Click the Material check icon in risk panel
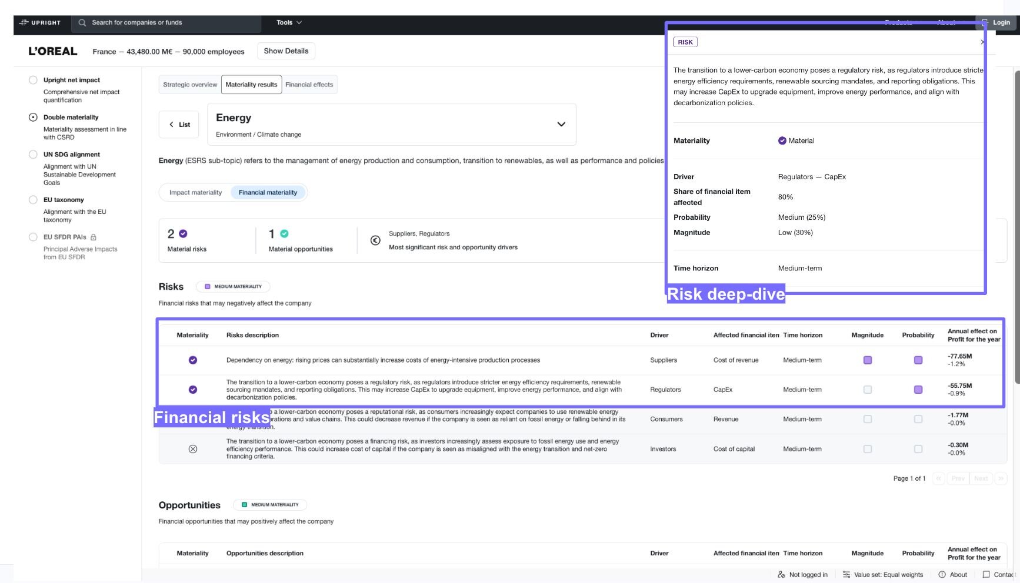The width and height of the screenshot is (1020, 583). tap(782, 141)
